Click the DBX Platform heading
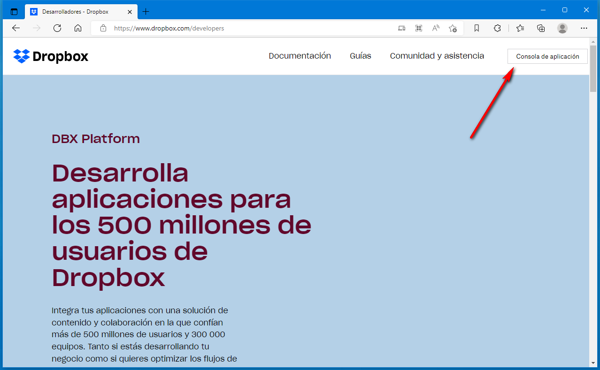This screenshot has height=370, width=600. [96, 139]
